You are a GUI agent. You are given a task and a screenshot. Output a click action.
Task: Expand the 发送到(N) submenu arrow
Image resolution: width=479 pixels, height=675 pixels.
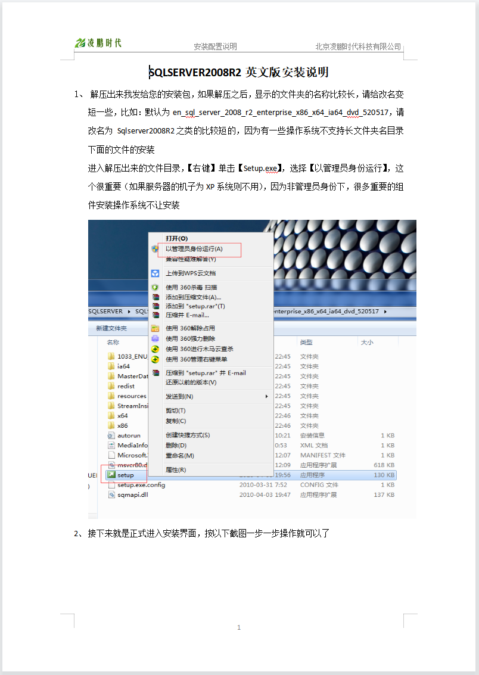click(267, 396)
